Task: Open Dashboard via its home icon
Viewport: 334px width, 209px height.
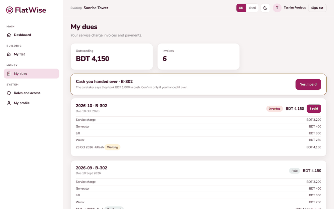Action: (9, 35)
